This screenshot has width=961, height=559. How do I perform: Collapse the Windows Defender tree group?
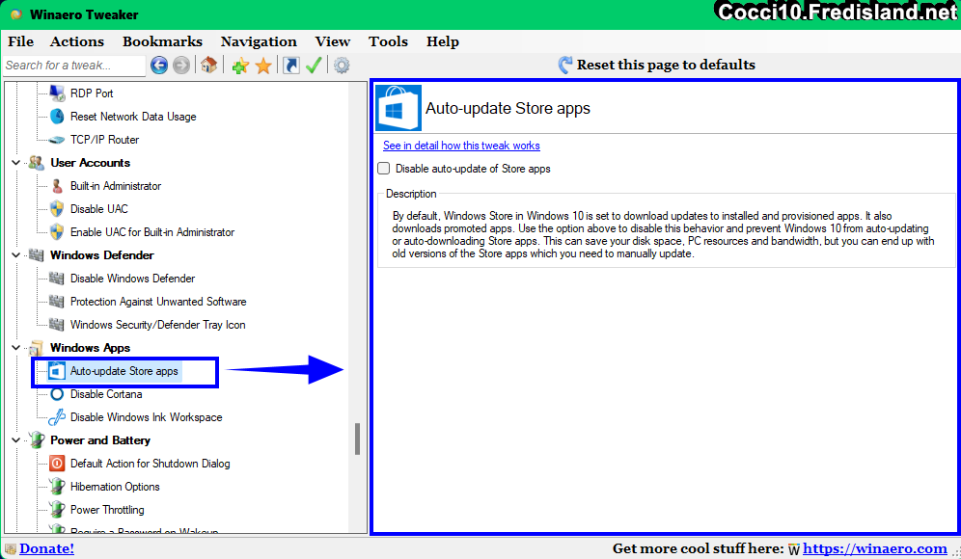click(x=16, y=255)
